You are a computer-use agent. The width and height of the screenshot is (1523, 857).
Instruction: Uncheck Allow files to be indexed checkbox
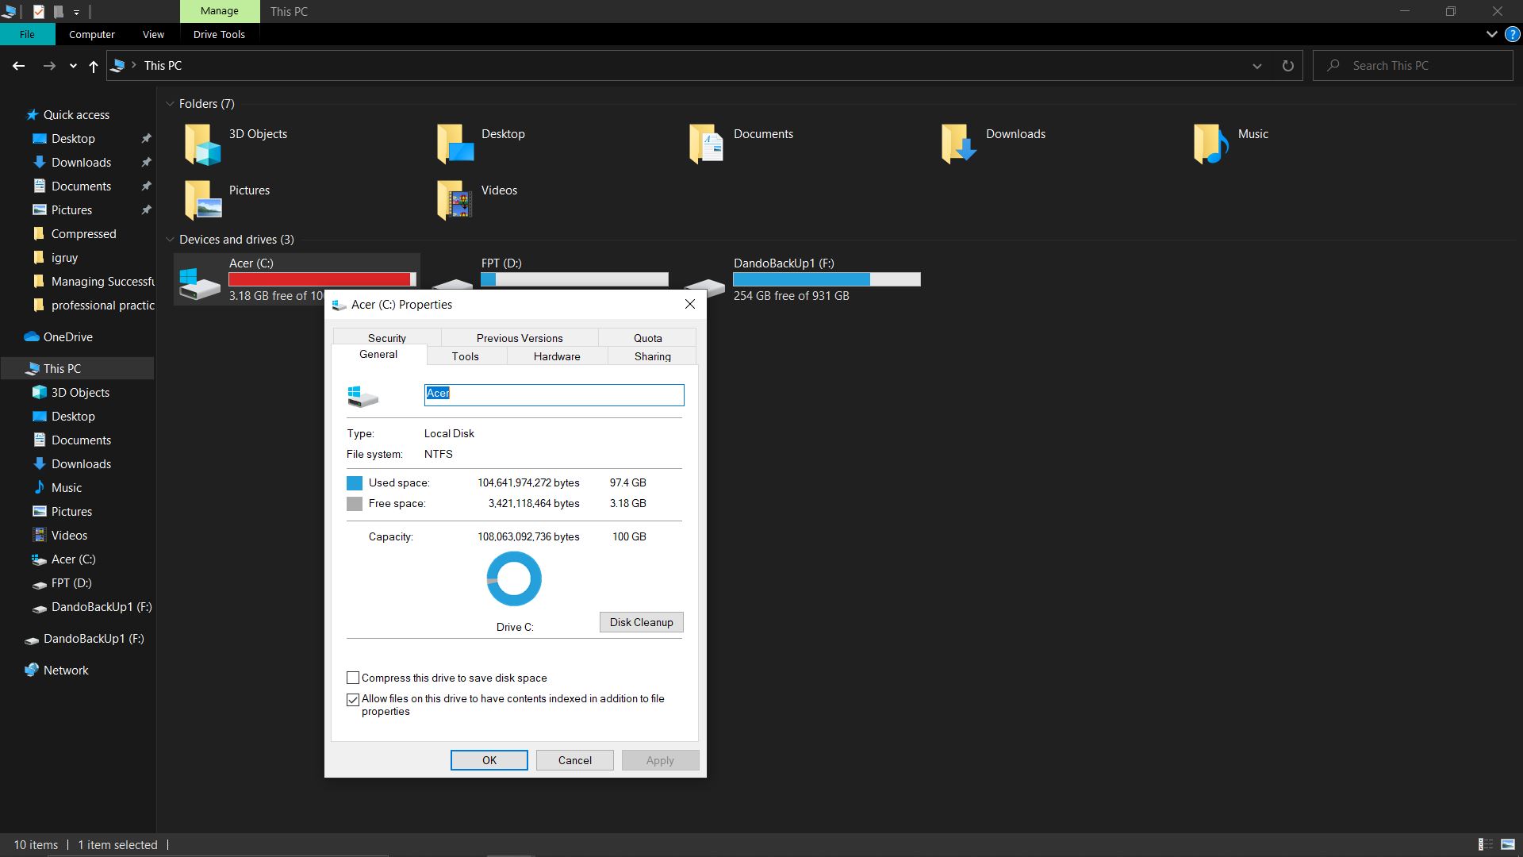tap(353, 700)
